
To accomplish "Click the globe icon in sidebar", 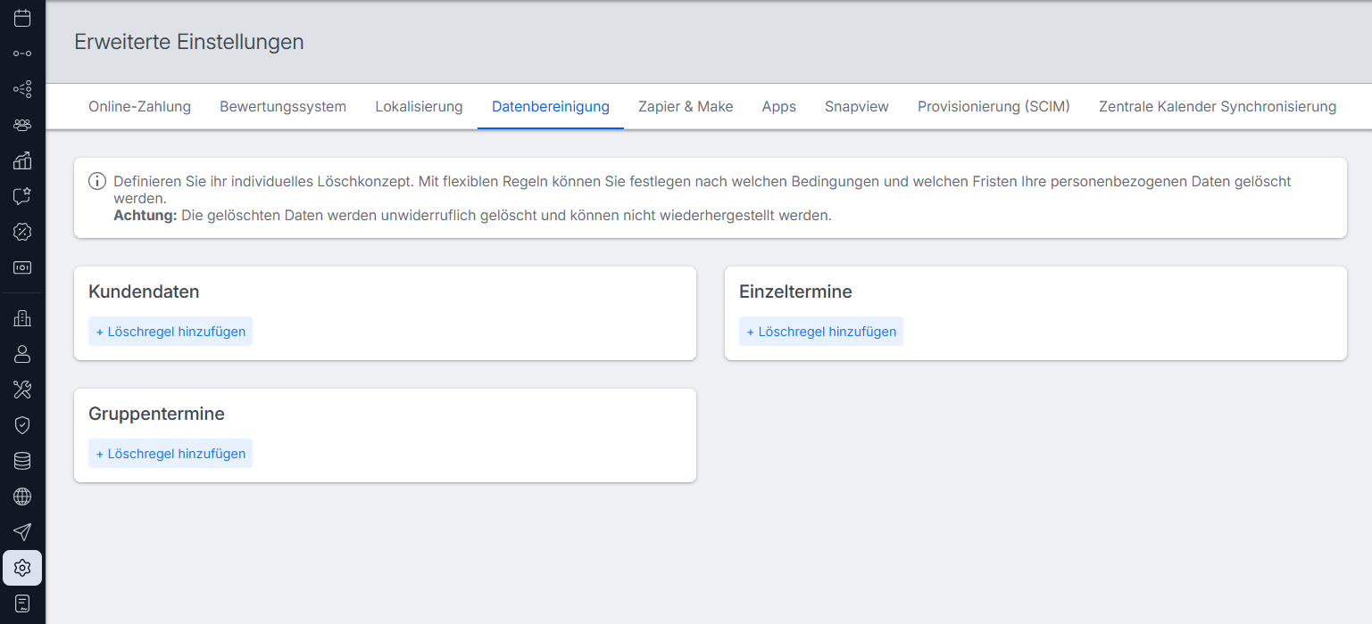I will (x=22, y=497).
